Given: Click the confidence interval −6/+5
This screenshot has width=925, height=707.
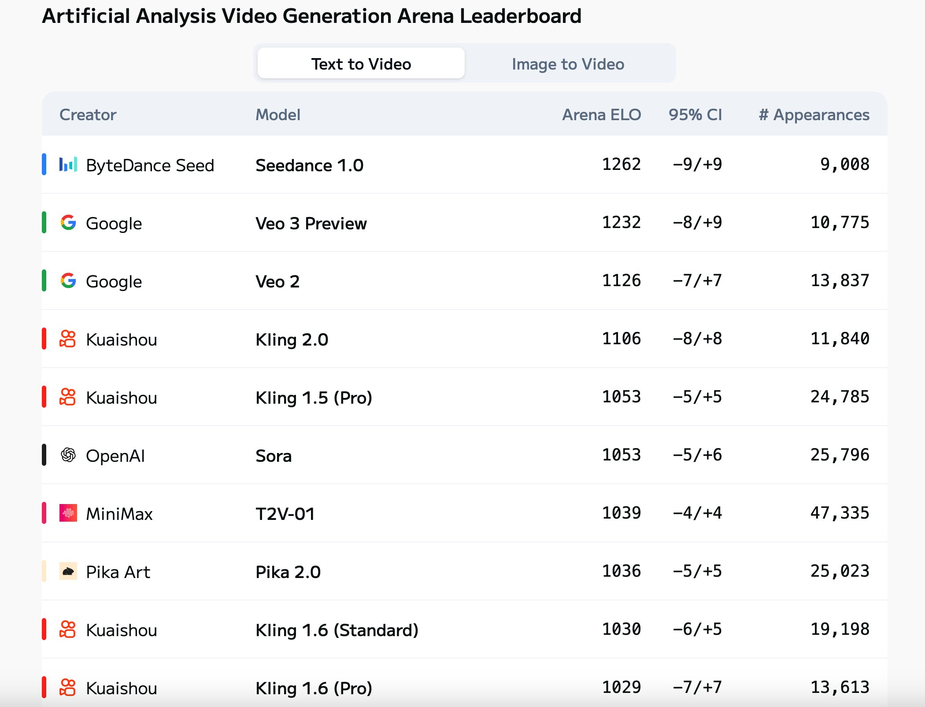Looking at the screenshot, I should [697, 629].
